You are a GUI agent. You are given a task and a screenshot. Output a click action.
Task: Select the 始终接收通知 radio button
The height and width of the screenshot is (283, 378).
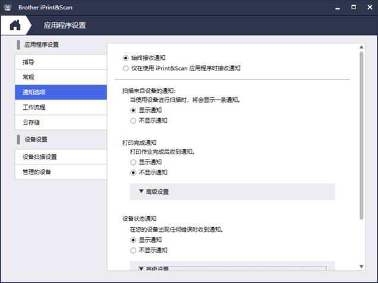click(125, 58)
